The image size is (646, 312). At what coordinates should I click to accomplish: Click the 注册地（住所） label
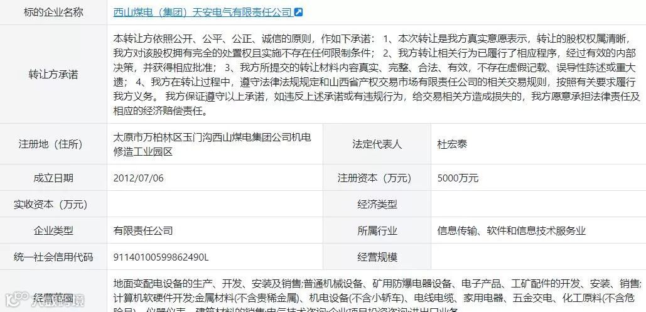[53, 144]
